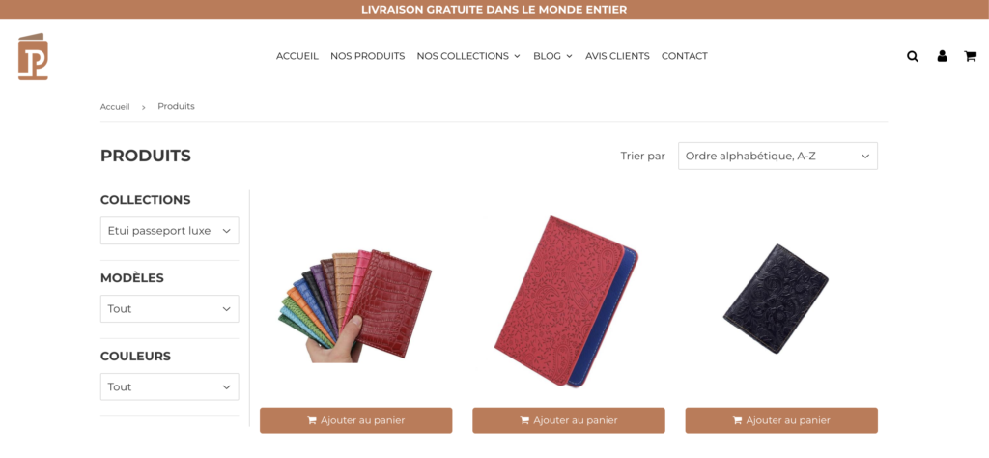Open the red paisley passport cover image

pos(566,301)
